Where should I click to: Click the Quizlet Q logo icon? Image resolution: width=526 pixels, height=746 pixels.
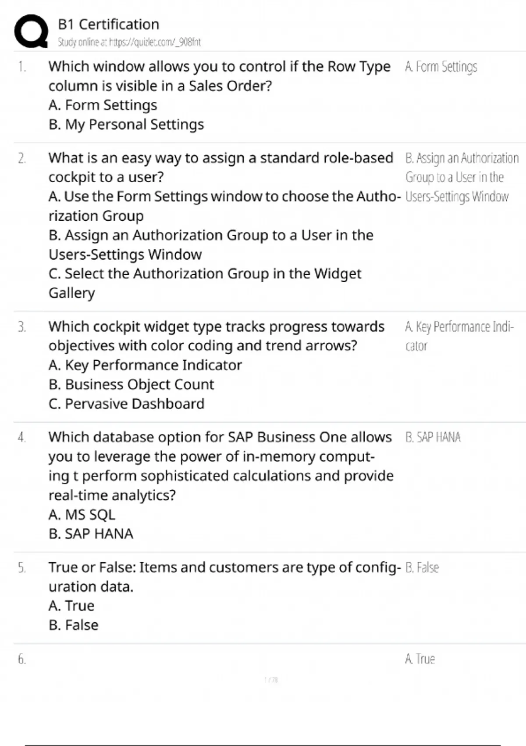click(x=31, y=31)
